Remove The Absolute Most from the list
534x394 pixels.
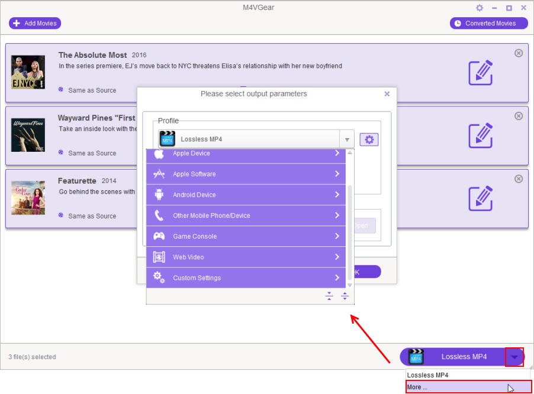519,53
